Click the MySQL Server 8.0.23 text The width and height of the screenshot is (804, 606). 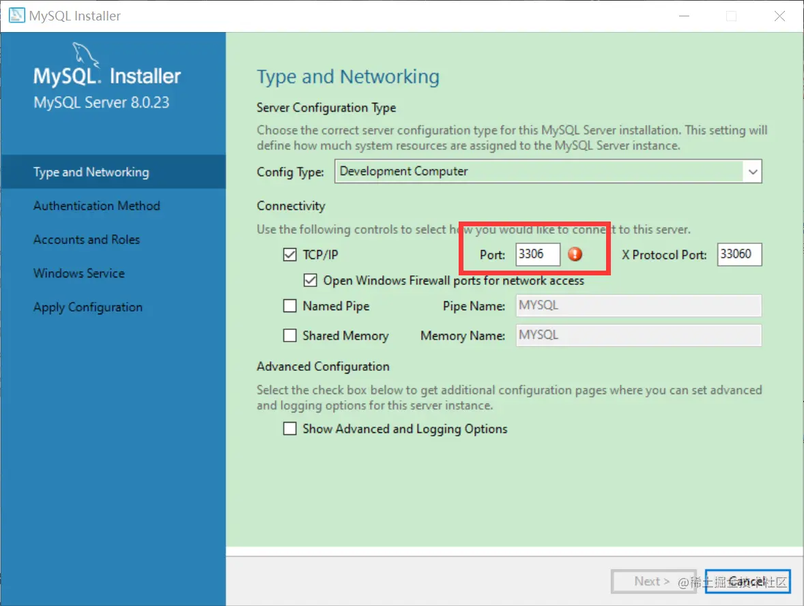coord(101,102)
